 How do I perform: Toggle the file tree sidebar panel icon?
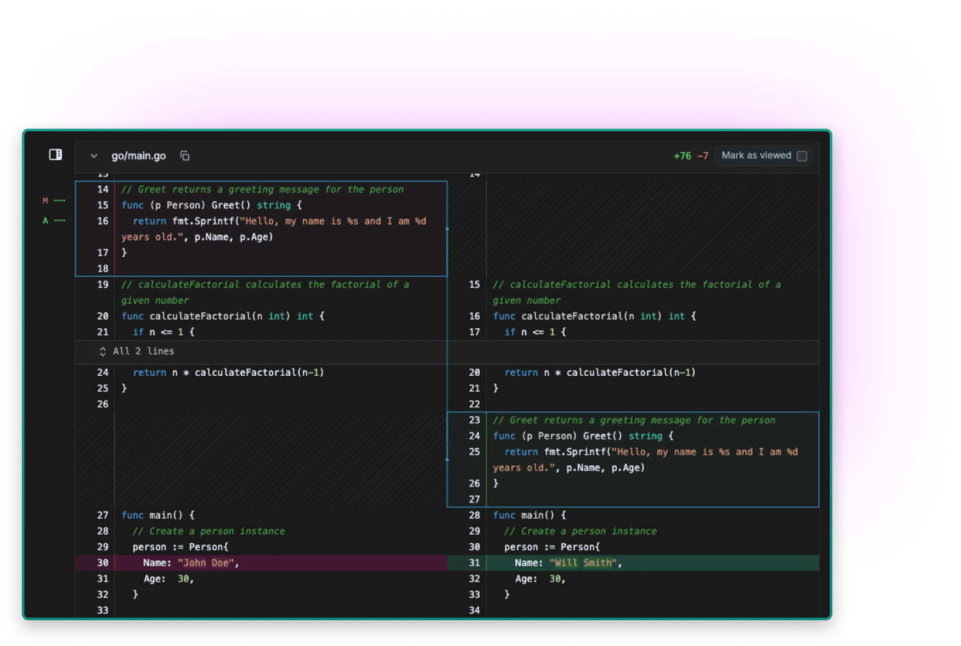point(56,154)
